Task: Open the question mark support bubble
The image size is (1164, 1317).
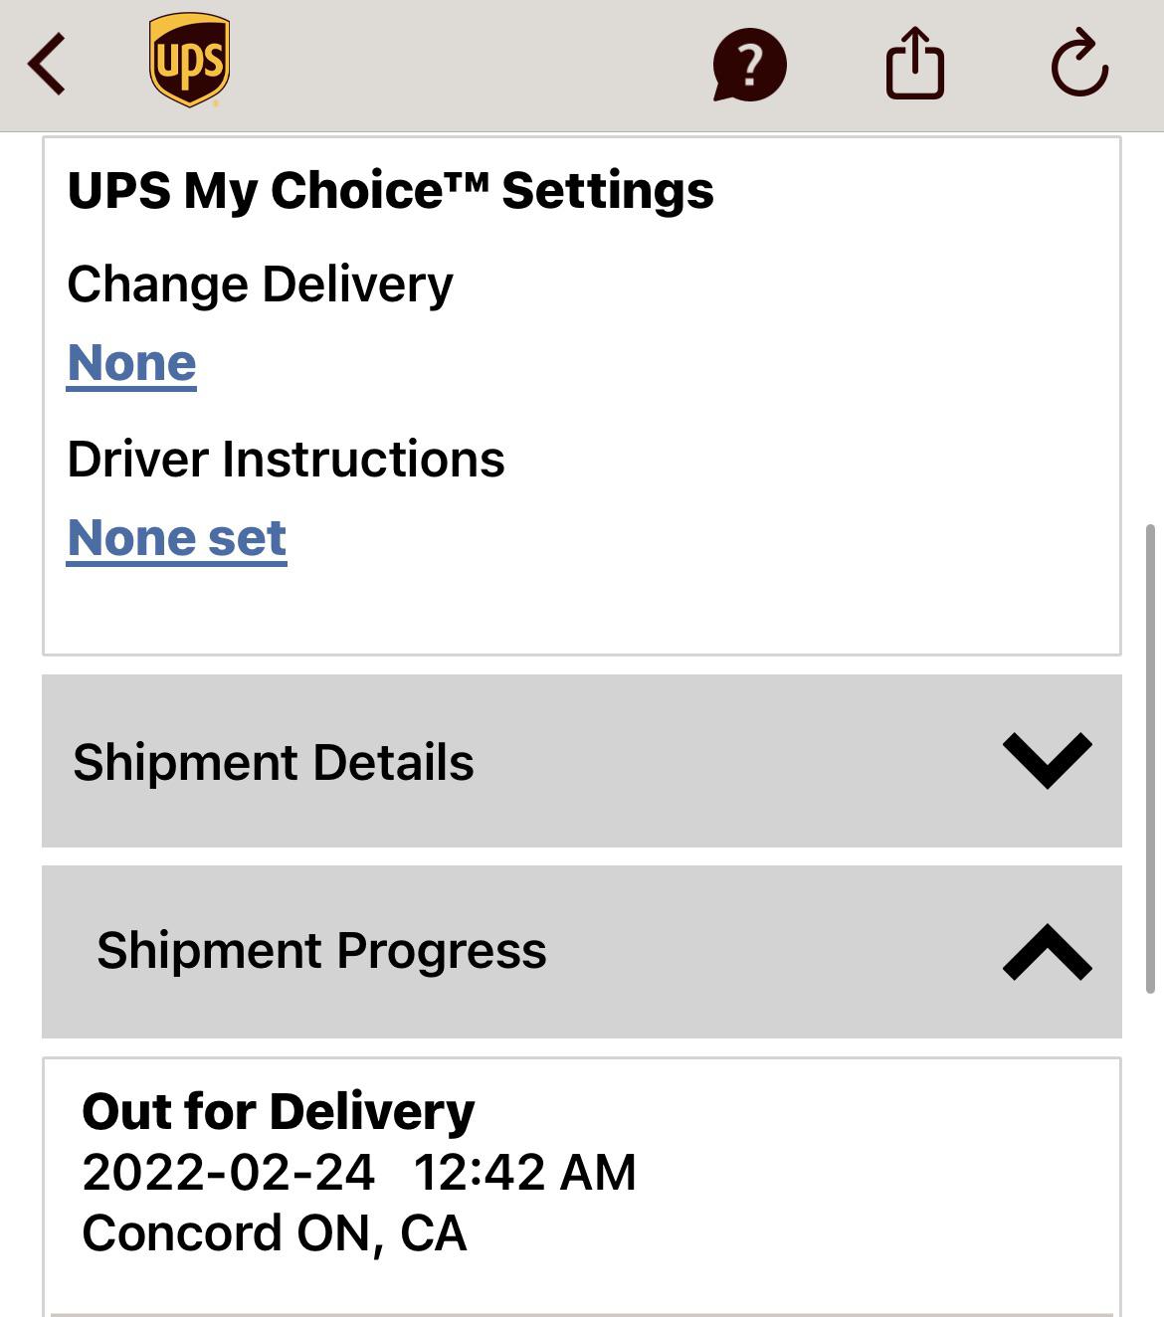Action: click(748, 66)
